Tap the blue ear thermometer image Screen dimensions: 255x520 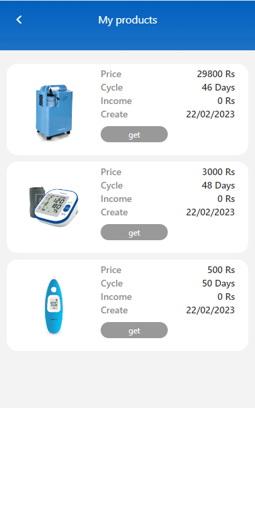click(54, 305)
